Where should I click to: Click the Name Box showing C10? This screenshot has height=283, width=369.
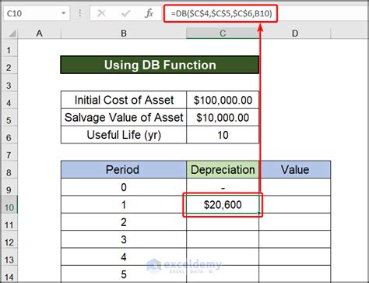[x=37, y=13]
